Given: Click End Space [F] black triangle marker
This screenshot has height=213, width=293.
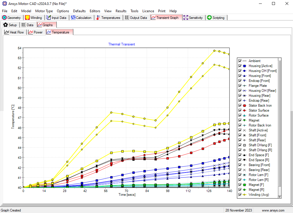Looking at the screenshot, I should click(x=244, y=155).
